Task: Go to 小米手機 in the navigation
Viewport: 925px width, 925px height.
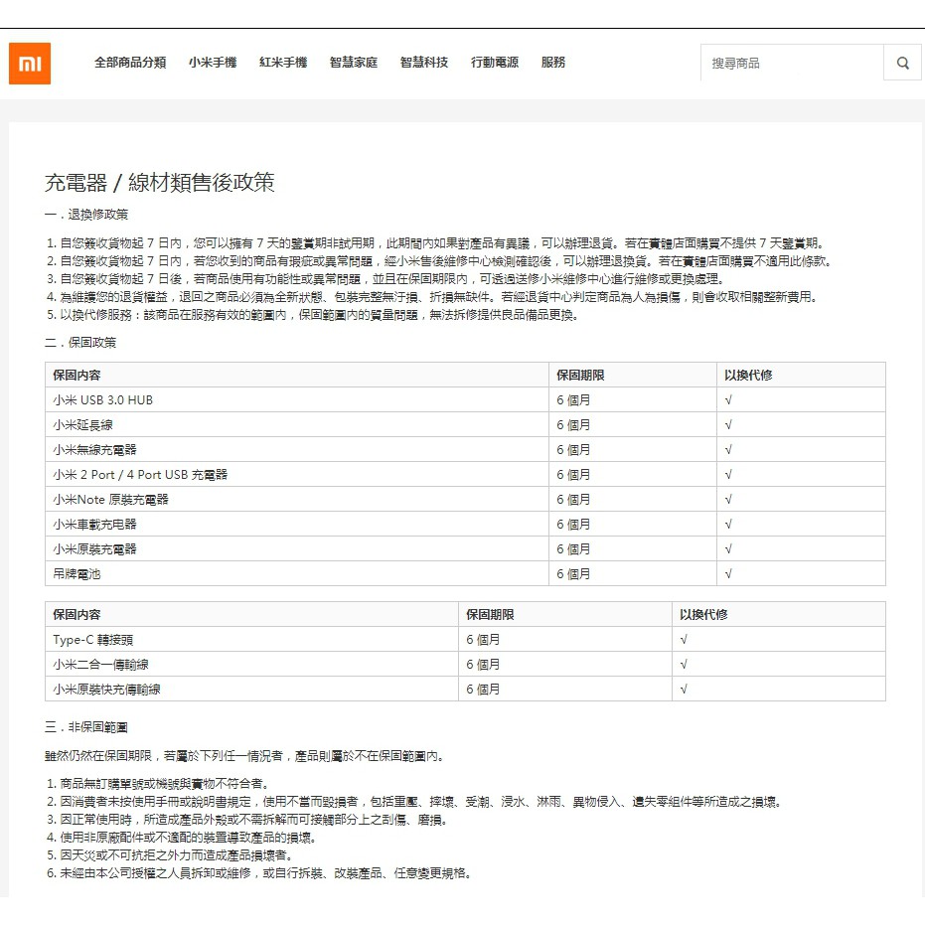Action: [x=213, y=63]
